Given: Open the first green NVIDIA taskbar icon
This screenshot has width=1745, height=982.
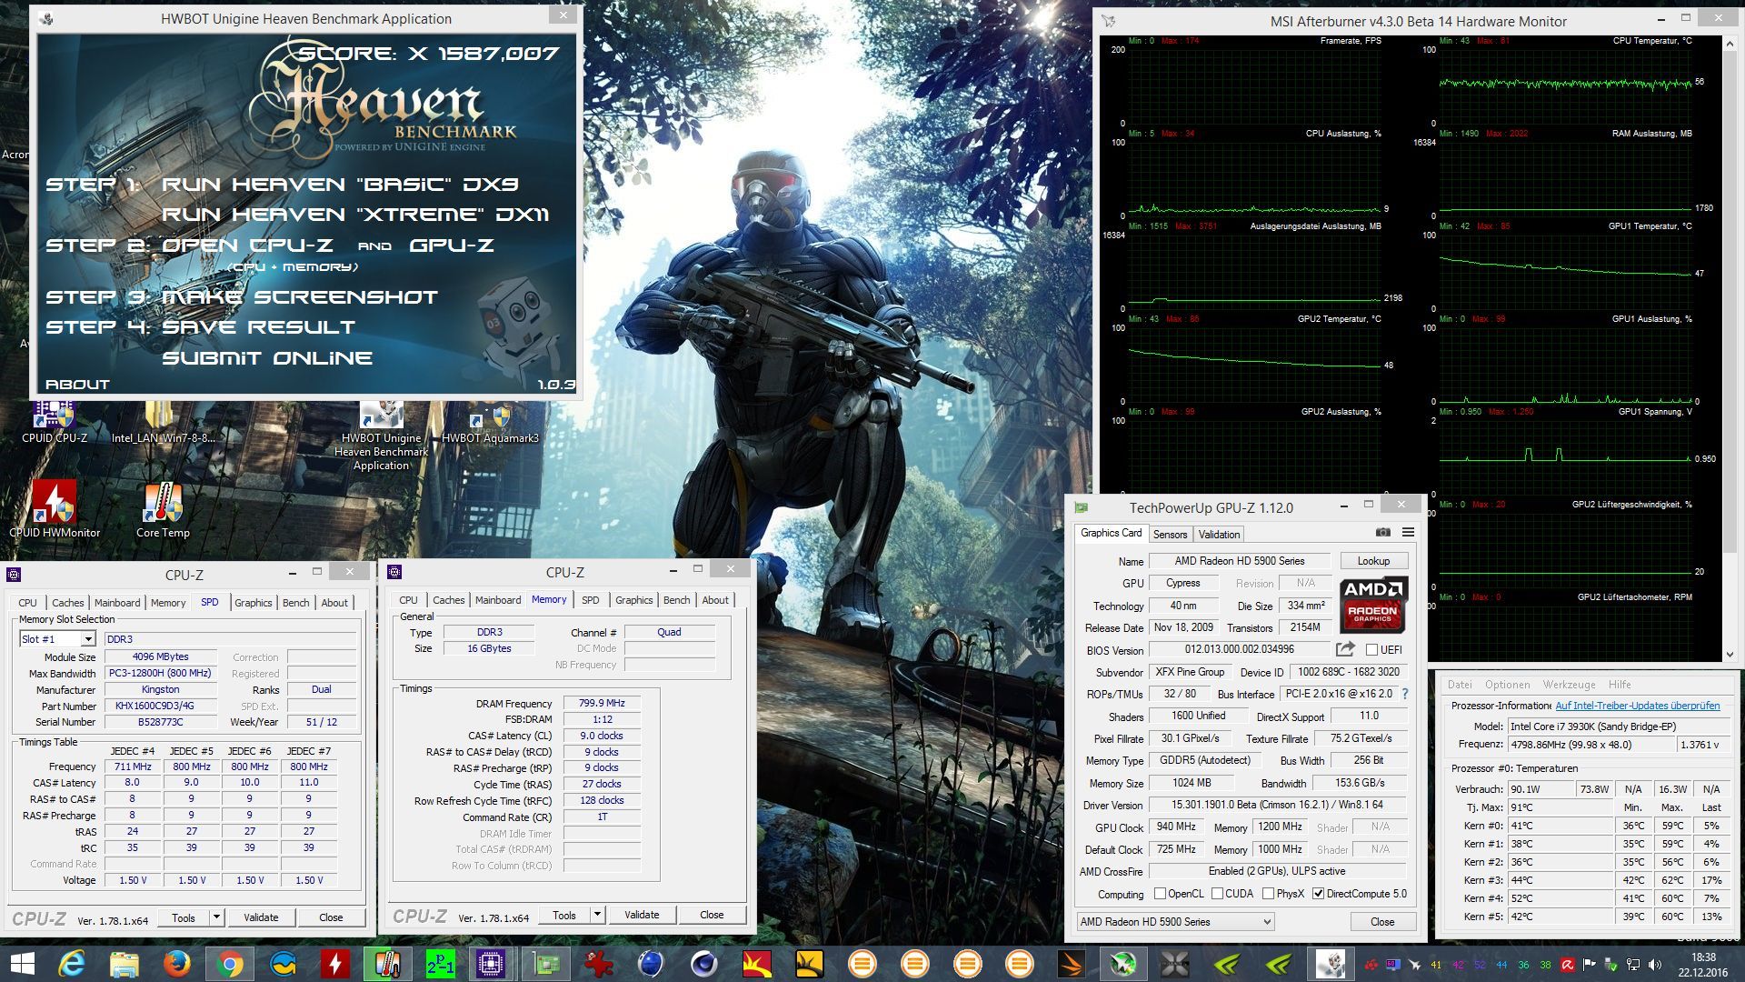Looking at the screenshot, I should (1227, 963).
